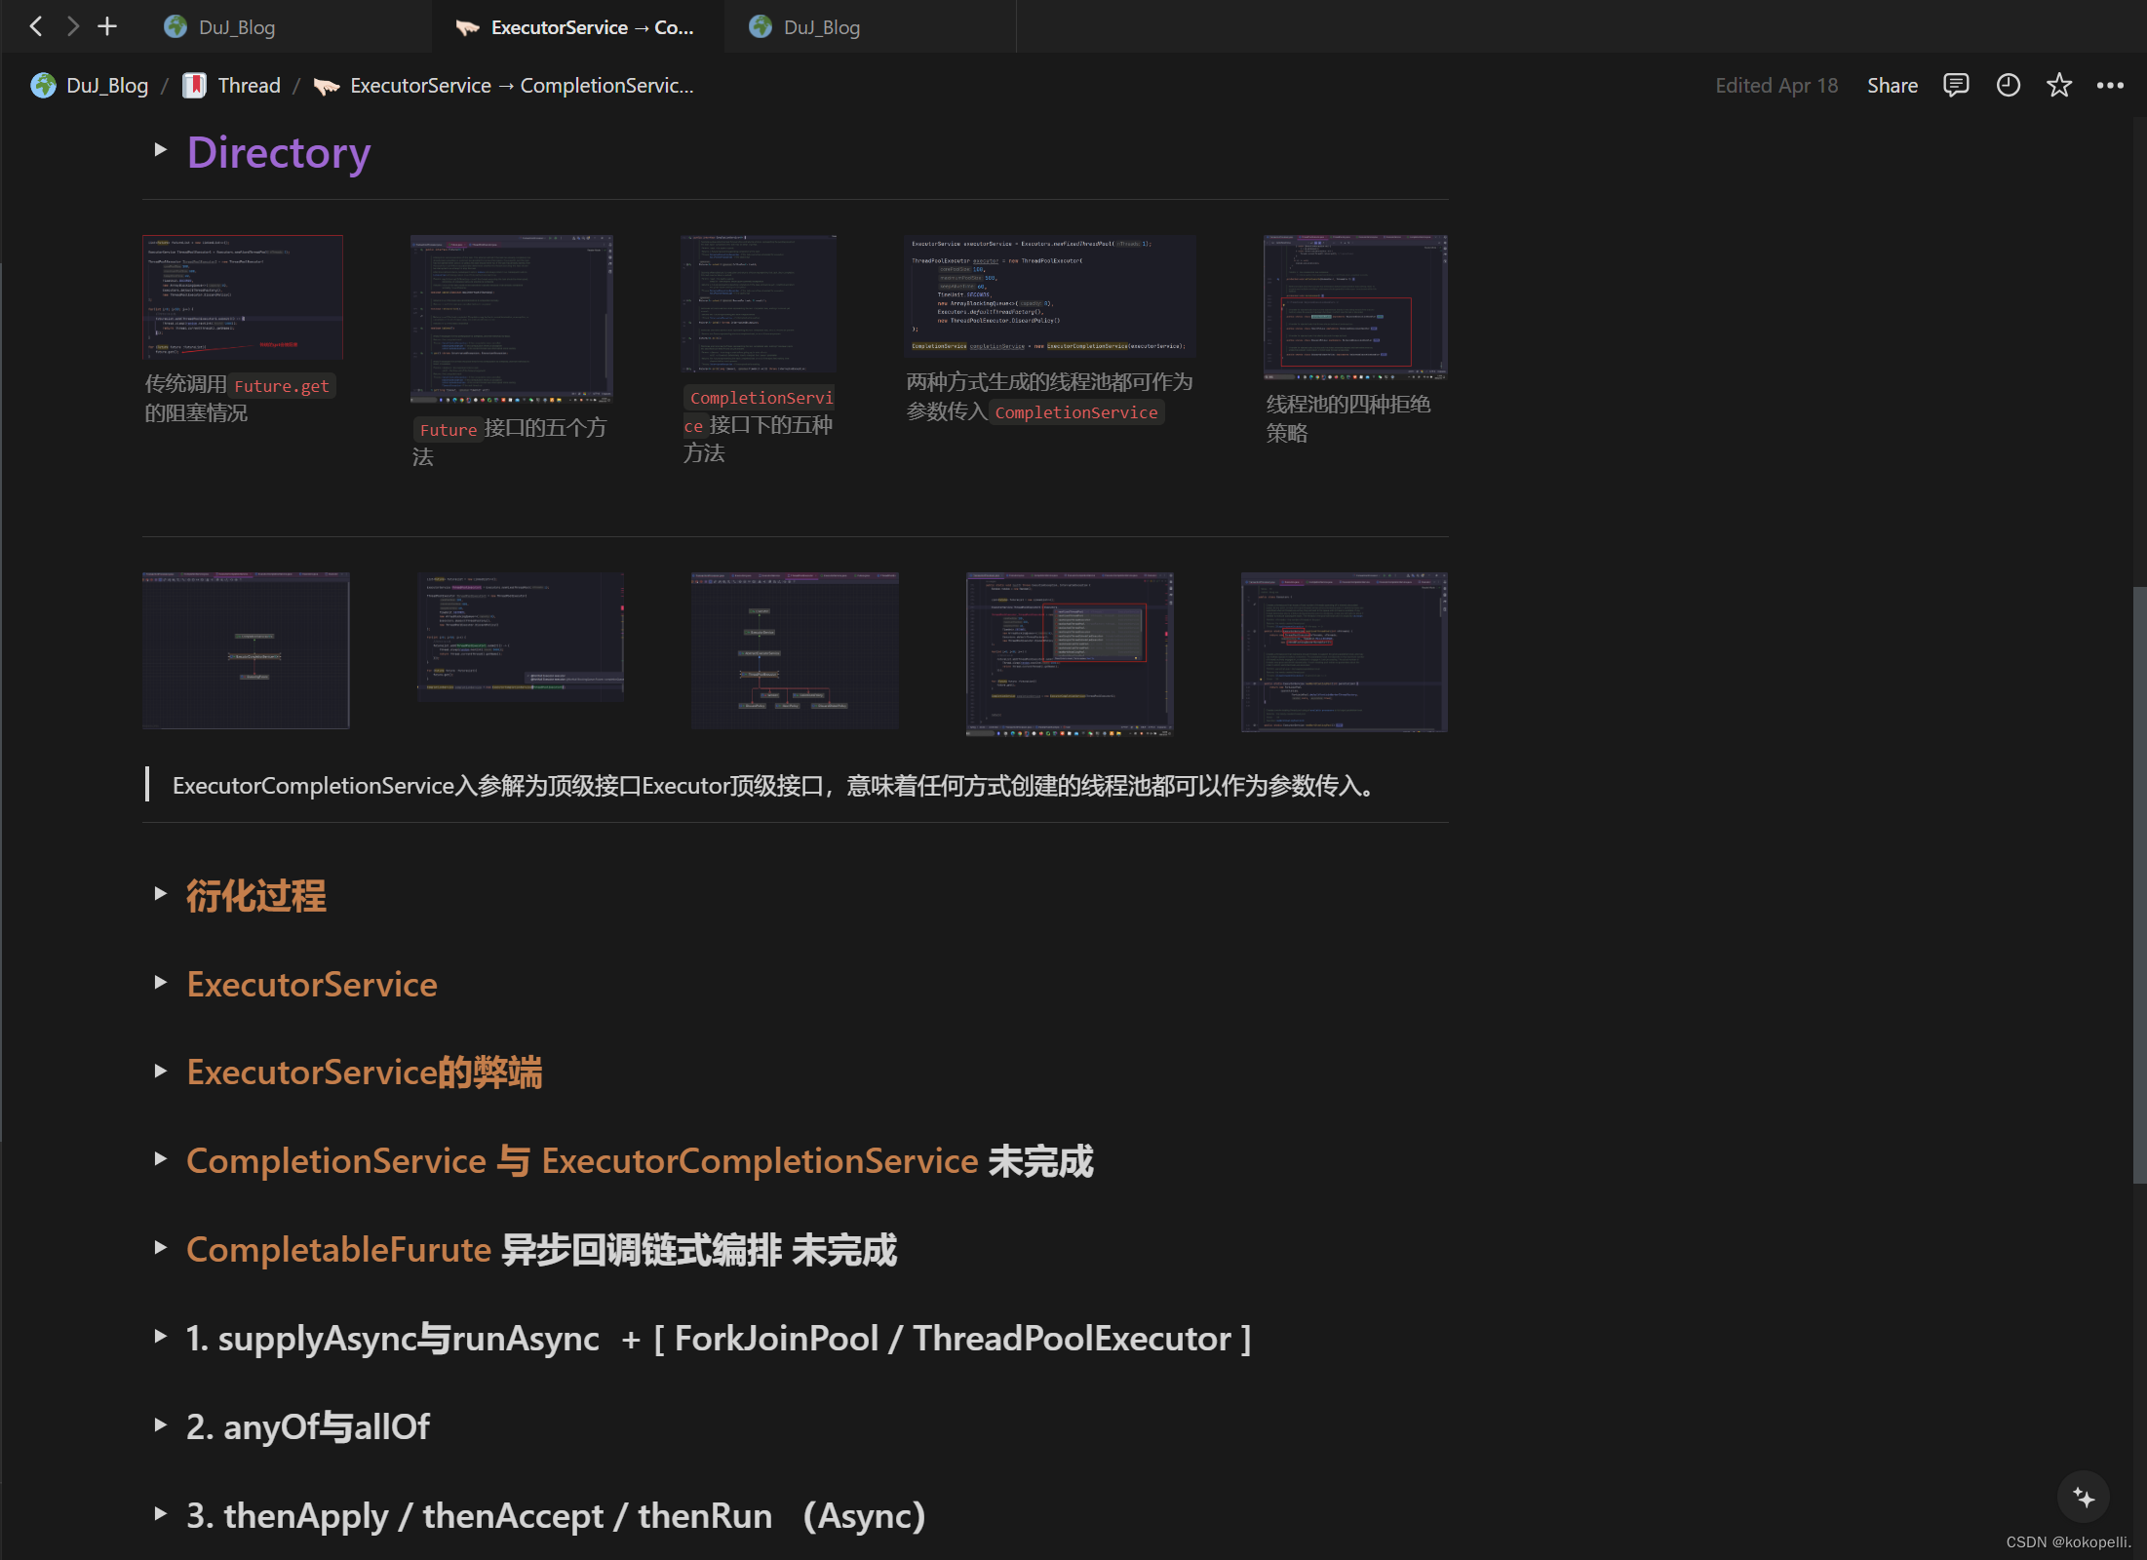Favorite this page via the star icon
2147x1560 pixels.
pos(2059,85)
